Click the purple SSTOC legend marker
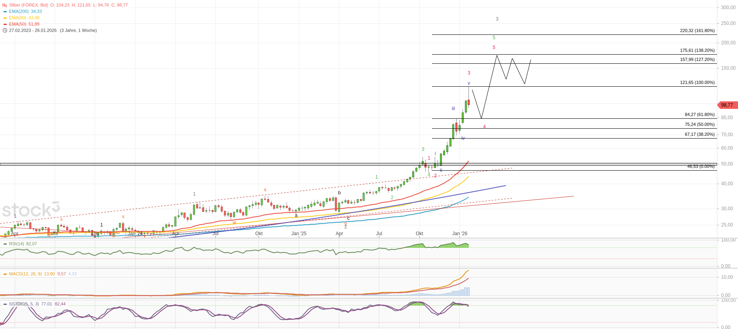Screen dimensions: 738x329 (x=5, y=304)
